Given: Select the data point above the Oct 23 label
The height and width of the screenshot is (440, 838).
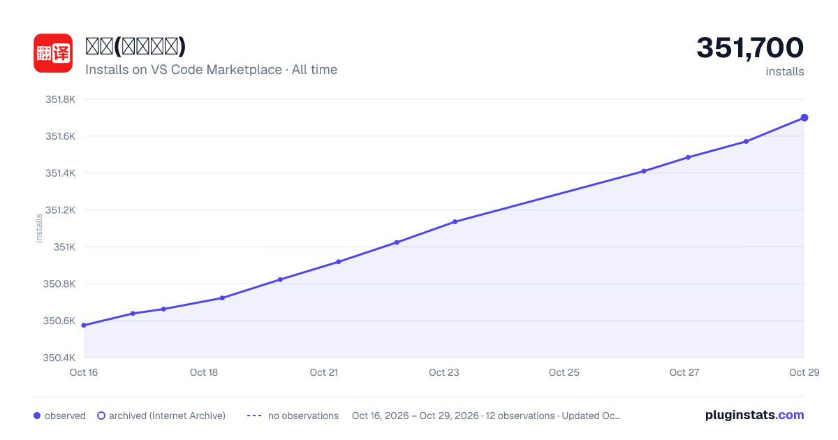Looking at the screenshot, I should tap(455, 222).
